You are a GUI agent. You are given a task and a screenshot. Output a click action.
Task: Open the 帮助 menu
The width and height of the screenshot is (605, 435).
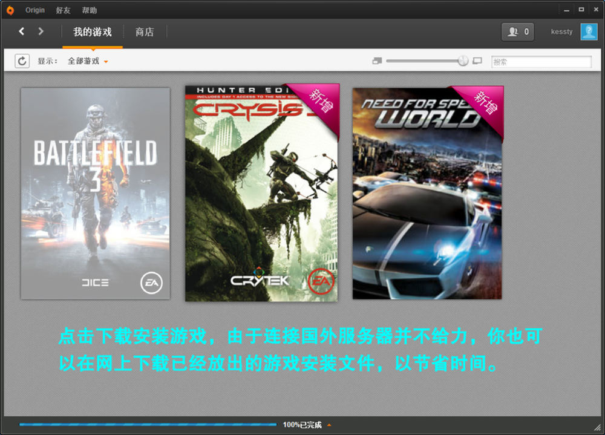(x=89, y=10)
